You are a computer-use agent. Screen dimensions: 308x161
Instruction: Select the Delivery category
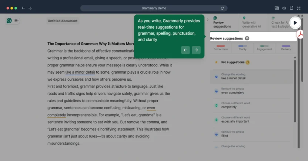point(286,48)
